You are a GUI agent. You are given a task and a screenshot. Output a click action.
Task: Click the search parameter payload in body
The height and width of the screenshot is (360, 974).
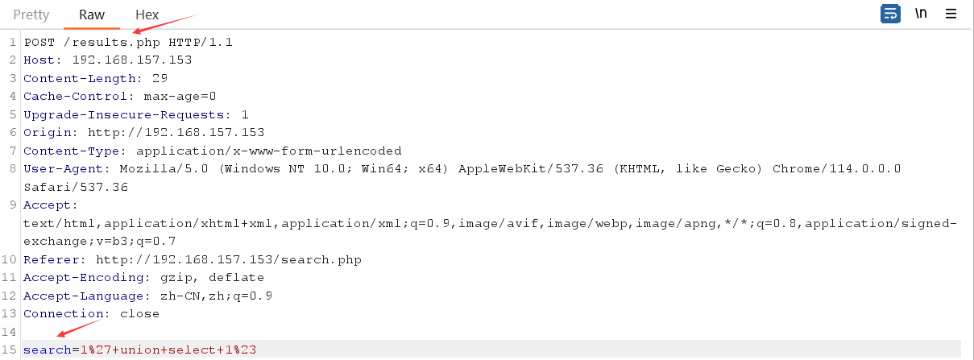click(168, 350)
